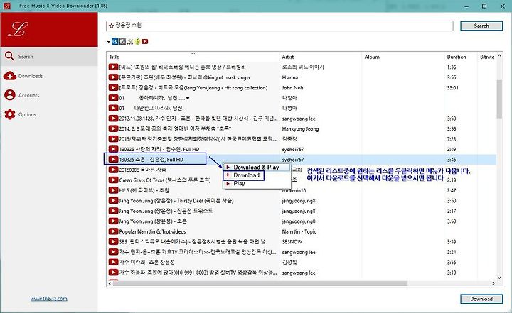
Task: Click artist cell Hankyung Jeong
Action: 300,128
